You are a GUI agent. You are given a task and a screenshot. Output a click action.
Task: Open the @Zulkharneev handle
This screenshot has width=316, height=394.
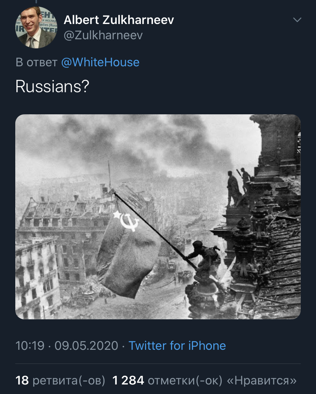pyautogui.click(x=103, y=35)
